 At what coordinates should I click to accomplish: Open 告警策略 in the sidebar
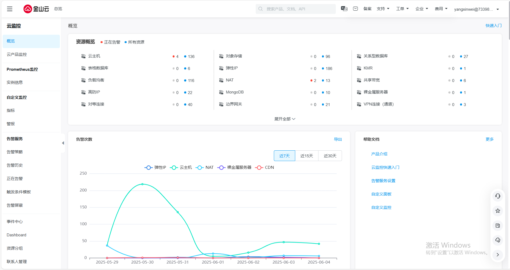point(15,152)
